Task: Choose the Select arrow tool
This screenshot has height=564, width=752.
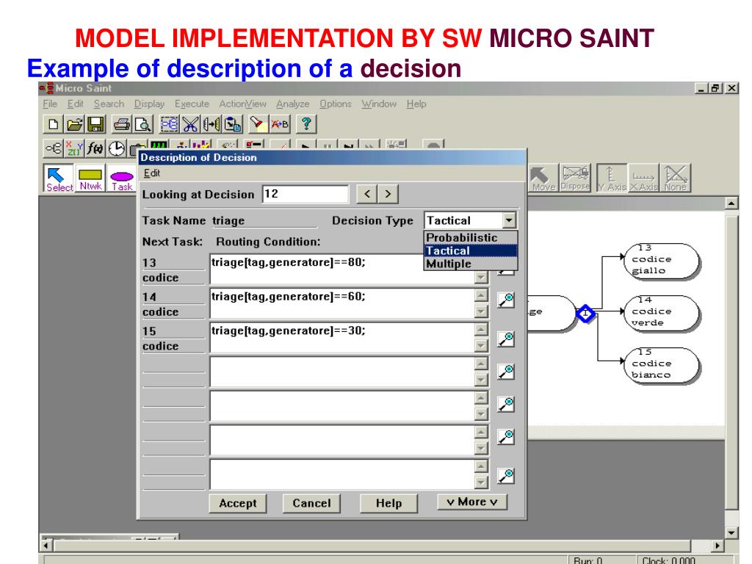Action: click(59, 178)
